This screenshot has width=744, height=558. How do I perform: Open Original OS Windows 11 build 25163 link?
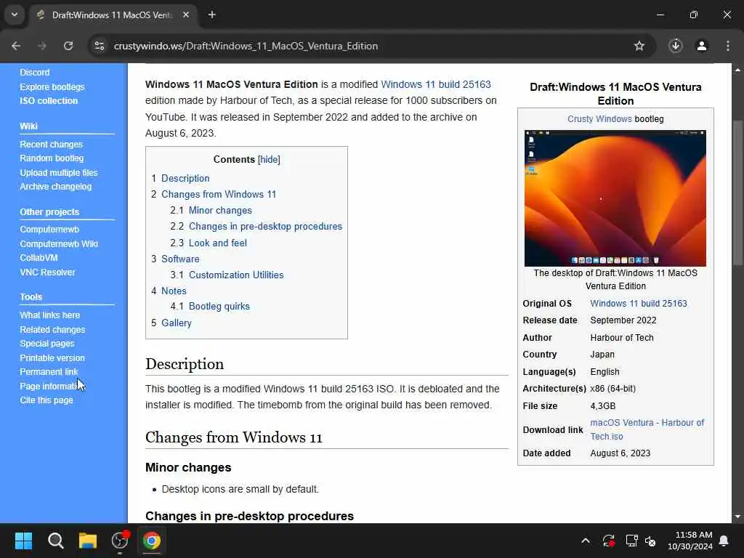(638, 303)
